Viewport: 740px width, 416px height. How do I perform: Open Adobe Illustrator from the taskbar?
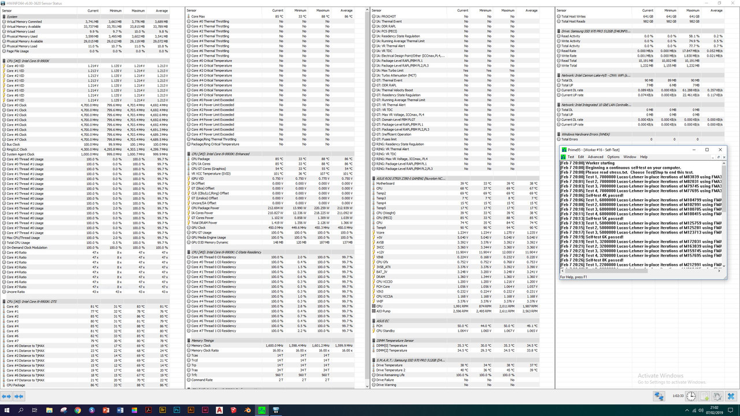point(190,410)
